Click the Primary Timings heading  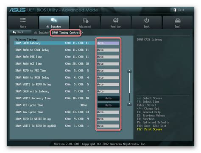click(26, 40)
